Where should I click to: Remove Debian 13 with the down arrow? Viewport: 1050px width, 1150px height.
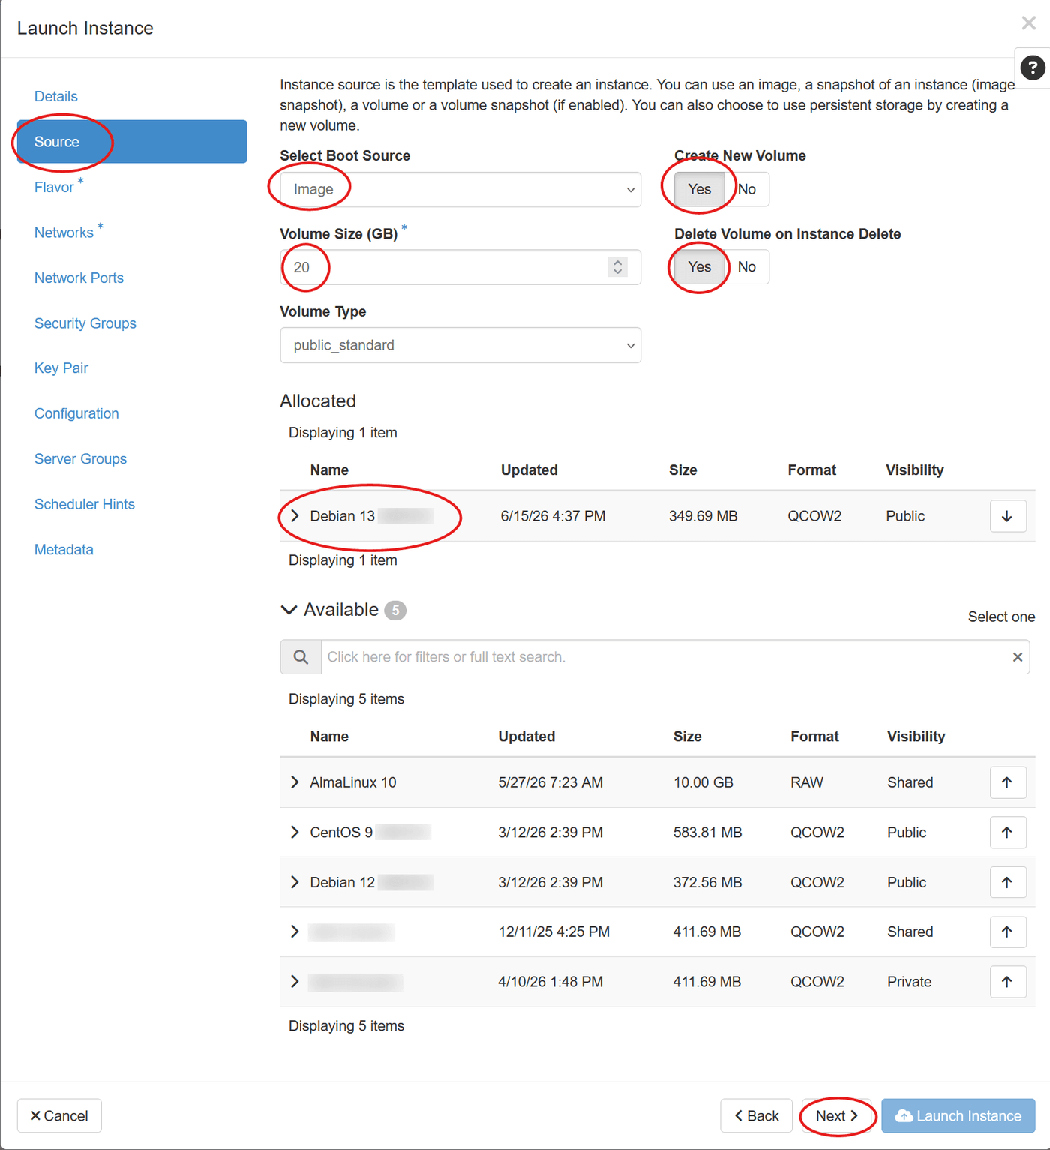coord(1007,516)
